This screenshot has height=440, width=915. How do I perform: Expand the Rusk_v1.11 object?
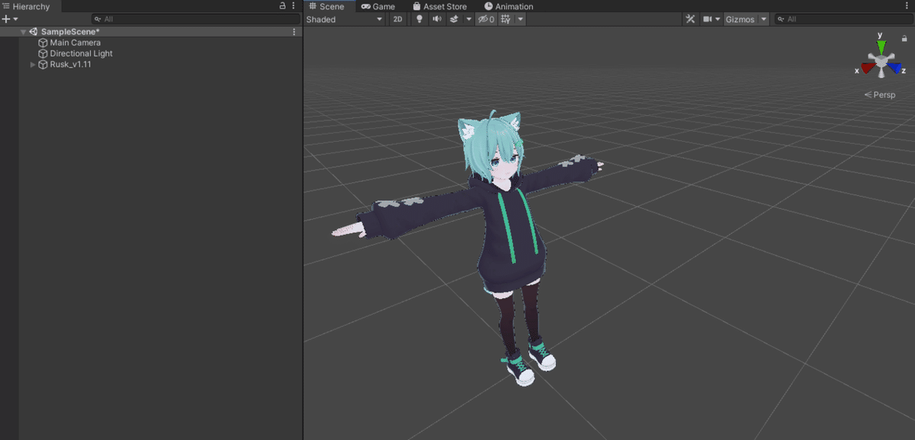(33, 64)
